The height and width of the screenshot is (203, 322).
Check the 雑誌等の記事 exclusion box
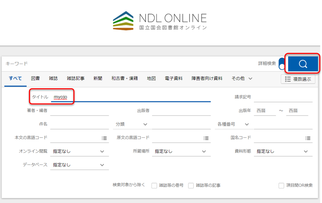click(191, 186)
